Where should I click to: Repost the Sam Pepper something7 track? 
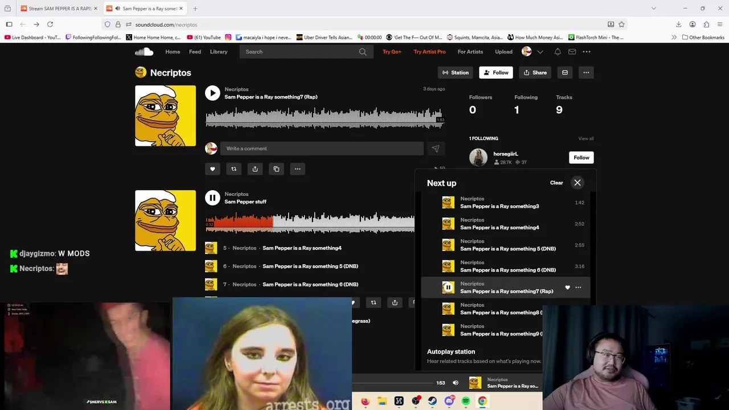coord(234,169)
